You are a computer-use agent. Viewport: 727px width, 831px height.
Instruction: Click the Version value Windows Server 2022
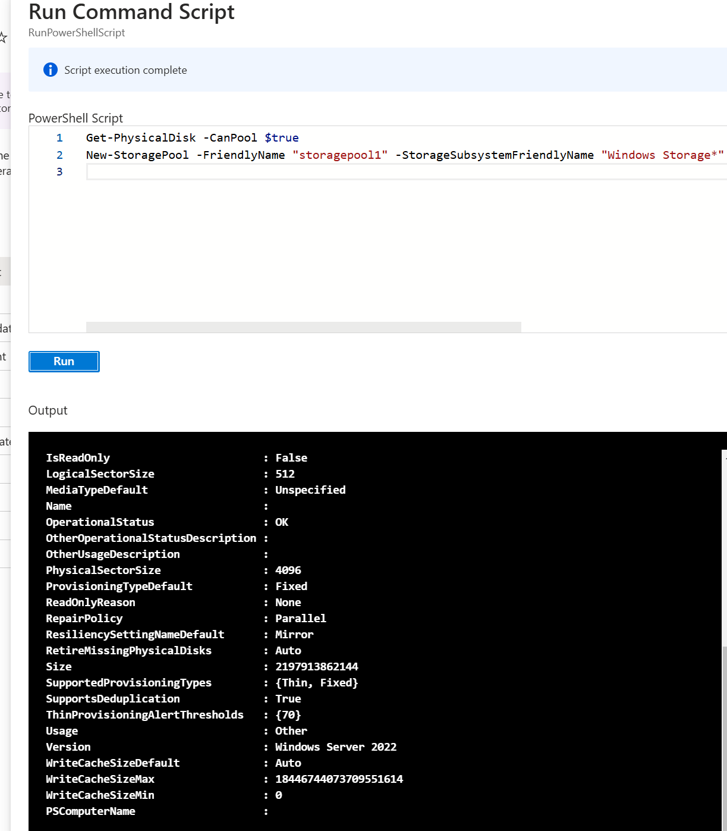point(336,747)
